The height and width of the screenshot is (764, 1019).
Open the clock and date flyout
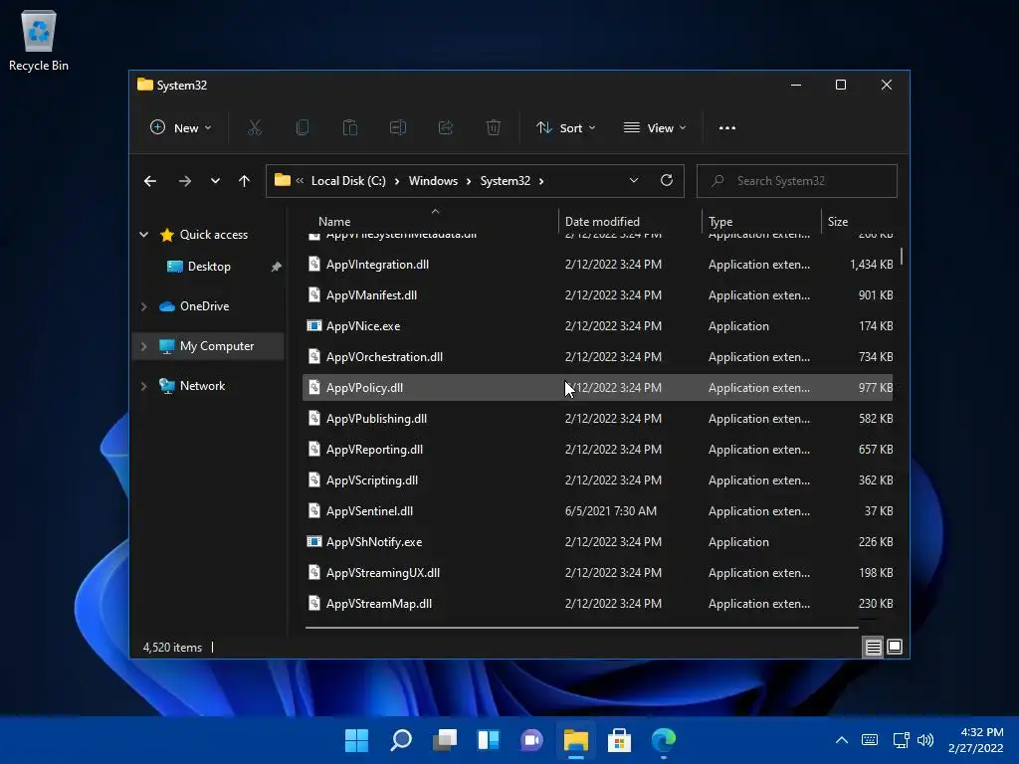[x=975, y=740]
